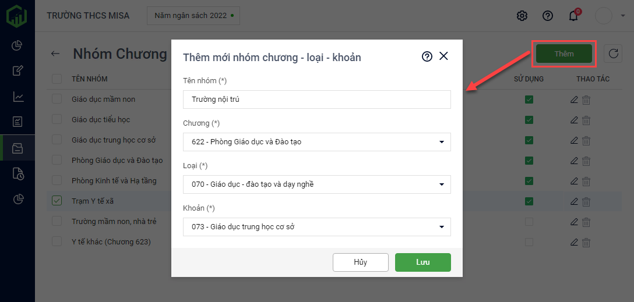Toggle Sử dụng checkbox for Trường mầm non row
This screenshot has height=302, width=634.
click(529, 222)
